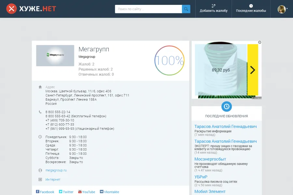Click the ХУЖЕ.НЕТ red X logo icon
Image resolution: width=293 pixels, height=195 pixels.
pyautogui.click(x=11, y=8)
